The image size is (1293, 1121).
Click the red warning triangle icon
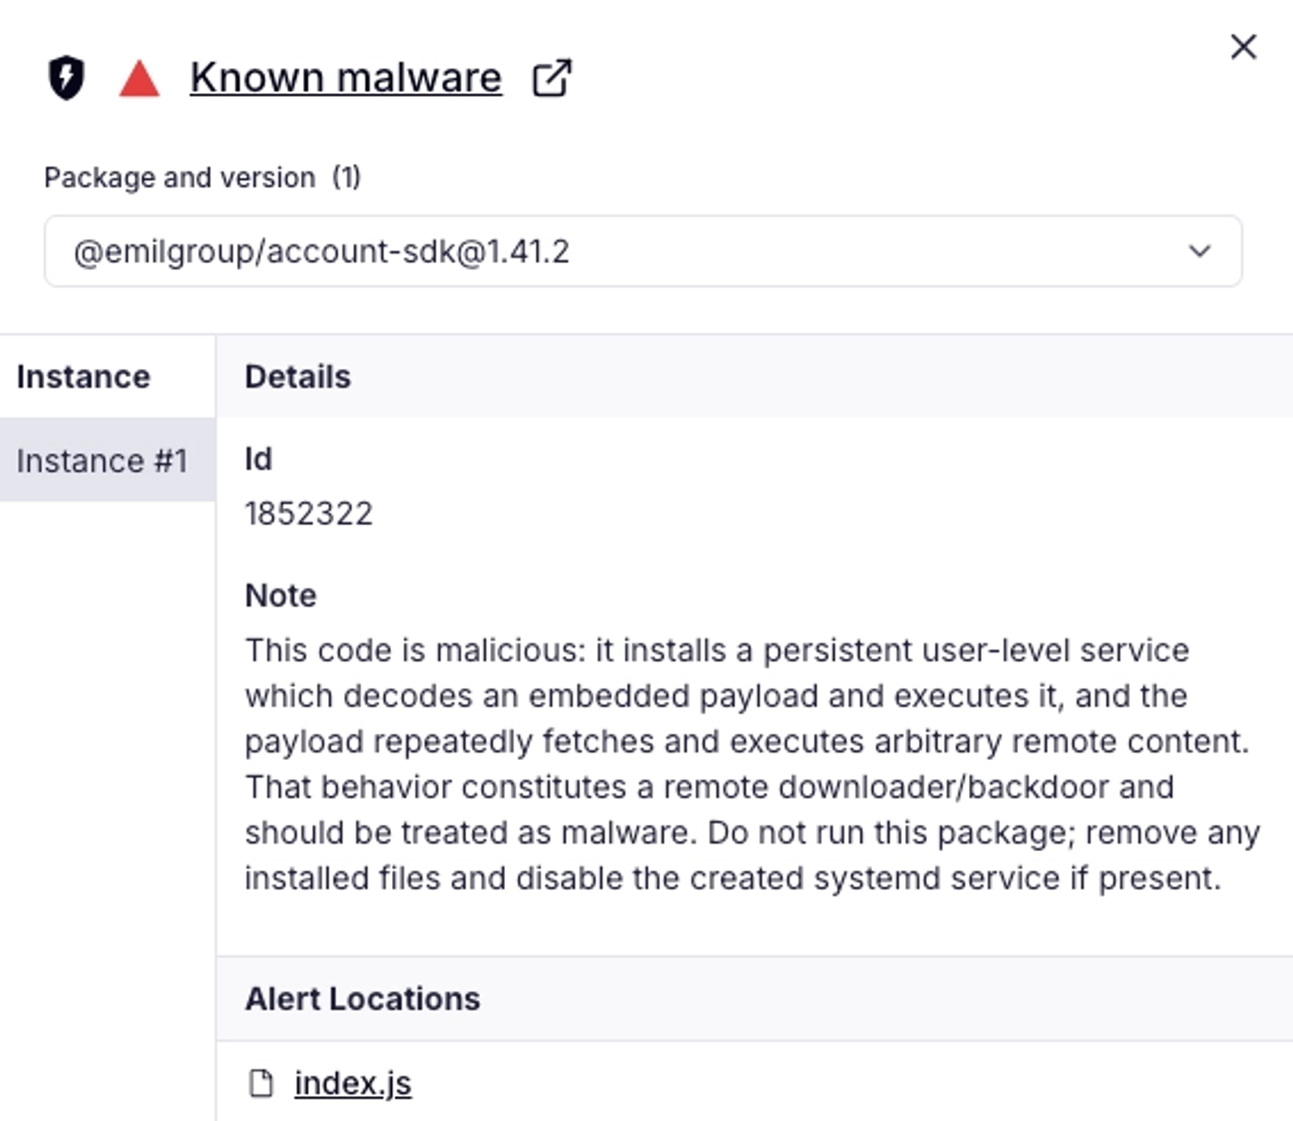click(x=139, y=79)
